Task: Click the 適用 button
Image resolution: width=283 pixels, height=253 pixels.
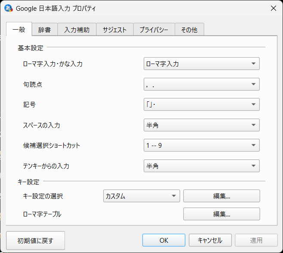Action: click(x=256, y=240)
